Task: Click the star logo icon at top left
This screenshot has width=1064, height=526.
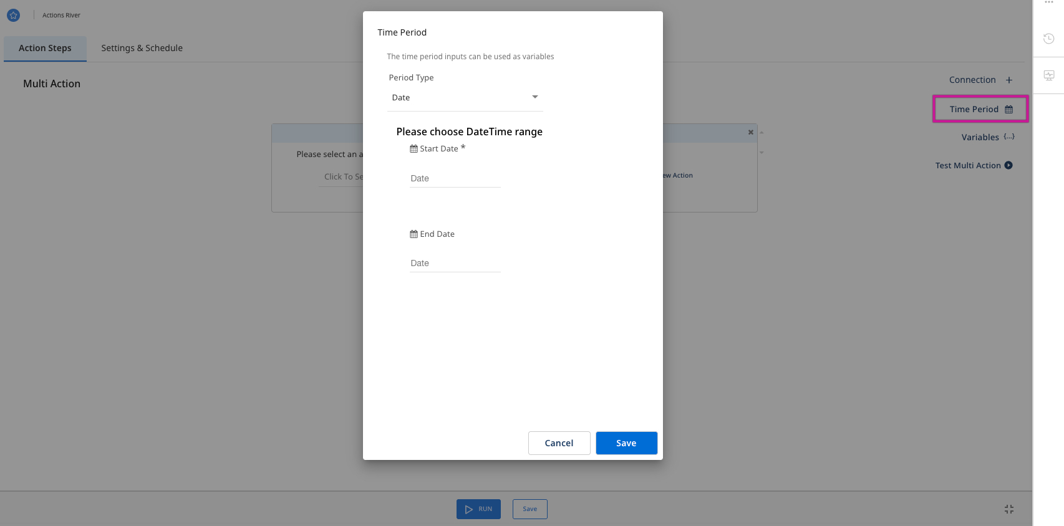Action: point(13,15)
